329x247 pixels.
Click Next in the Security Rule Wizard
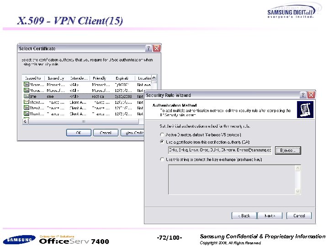pyautogui.click(x=270, y=216)
